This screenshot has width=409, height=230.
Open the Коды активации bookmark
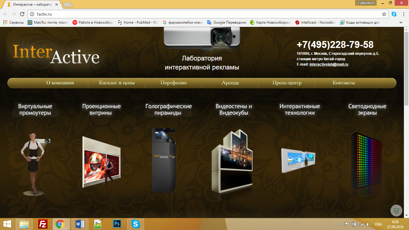pos(360,22)
